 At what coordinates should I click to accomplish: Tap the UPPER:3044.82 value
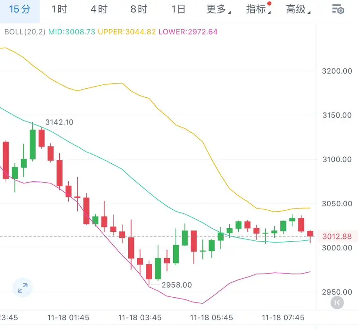click(127, 31)
